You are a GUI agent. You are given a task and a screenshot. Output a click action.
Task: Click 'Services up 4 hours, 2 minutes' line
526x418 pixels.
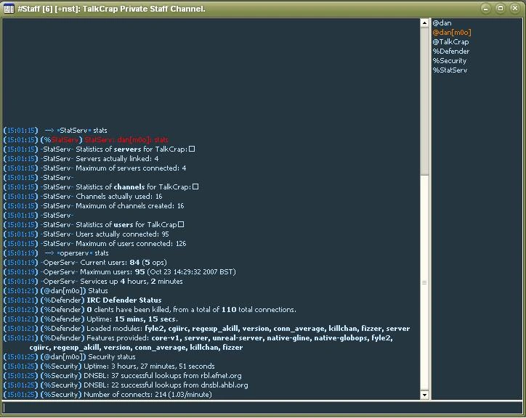pyautogui.click(x=93, y=282)
